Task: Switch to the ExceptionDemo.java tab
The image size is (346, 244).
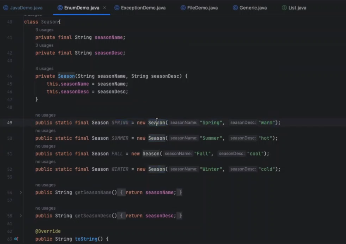Action: [x=143, y=8]
